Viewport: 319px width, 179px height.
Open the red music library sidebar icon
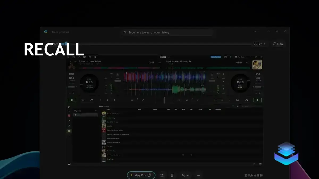click(69, 115)
